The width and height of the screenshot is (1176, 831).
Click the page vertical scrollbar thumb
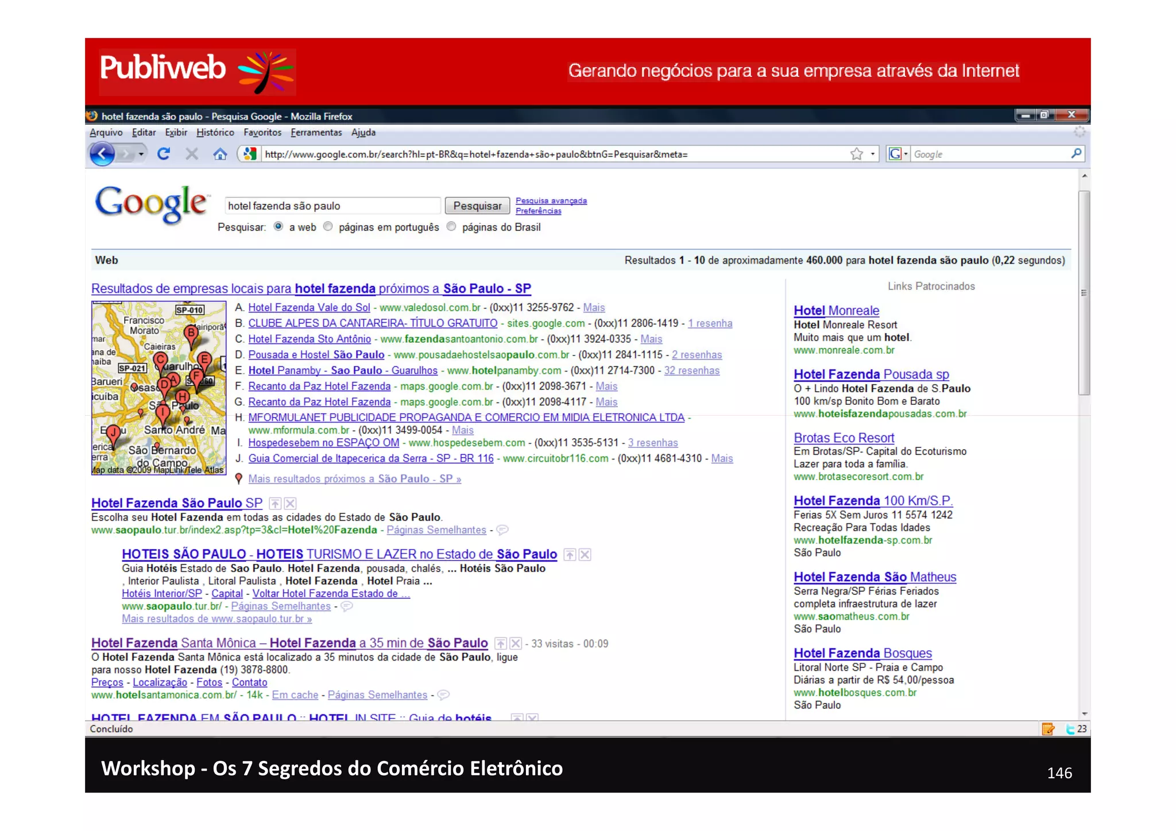click(x=1084, y=293)
